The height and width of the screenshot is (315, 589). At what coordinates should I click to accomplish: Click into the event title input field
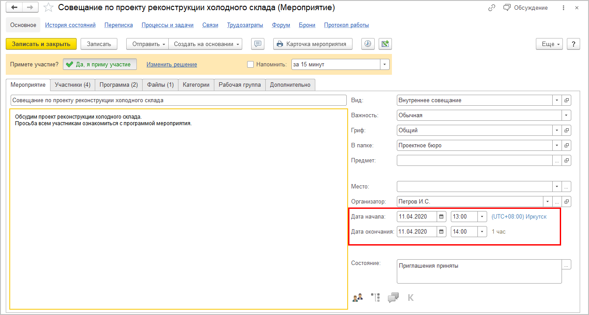178,100
